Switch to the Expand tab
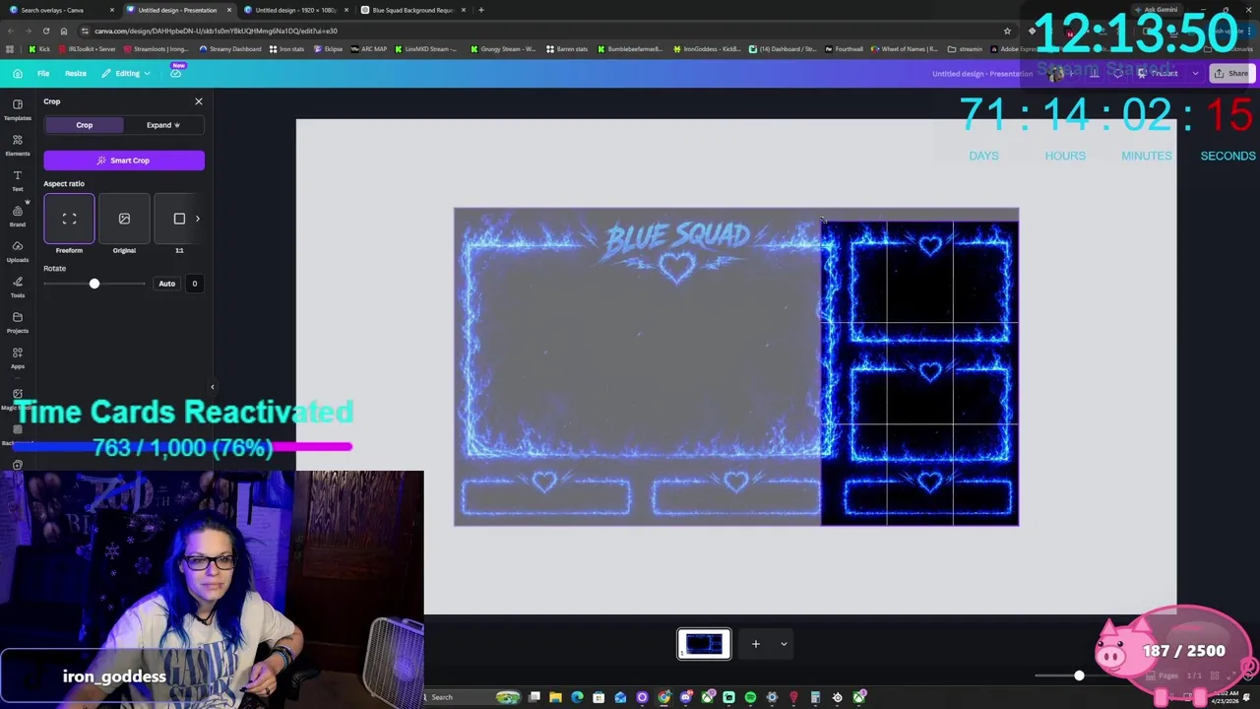Image resolution: width=1260 pixels, height=709 pixels. [163, 125]
